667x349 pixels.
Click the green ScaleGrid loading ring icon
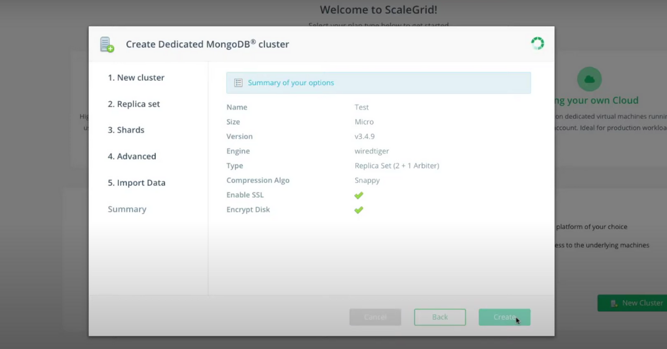click(x=537, y=43)
